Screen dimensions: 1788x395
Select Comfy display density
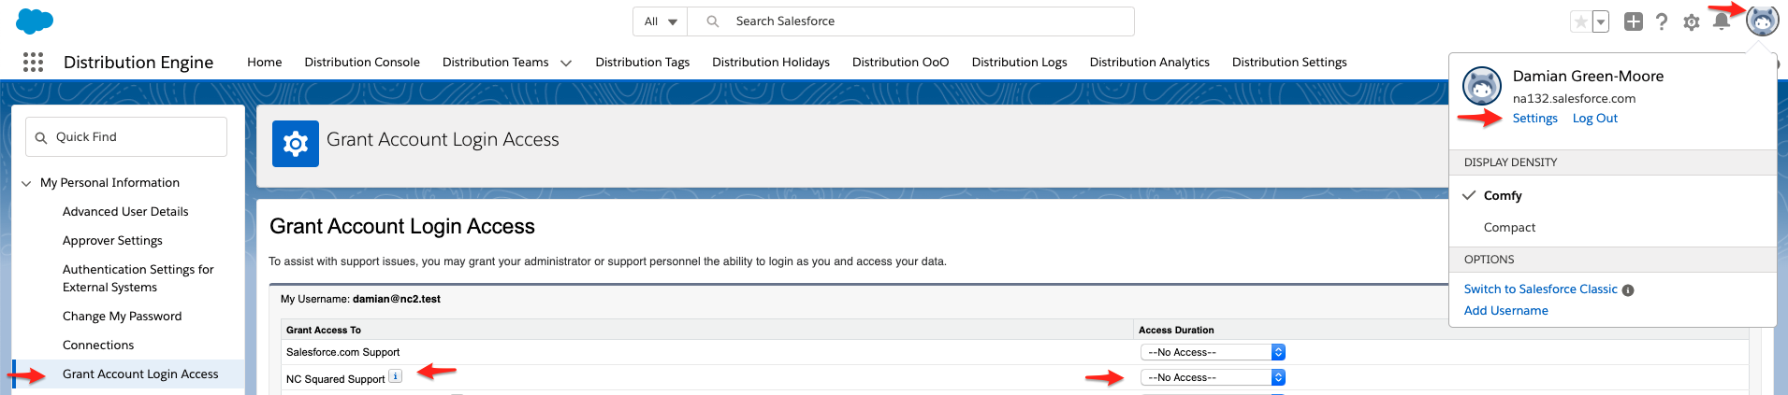click(1503, 196)
